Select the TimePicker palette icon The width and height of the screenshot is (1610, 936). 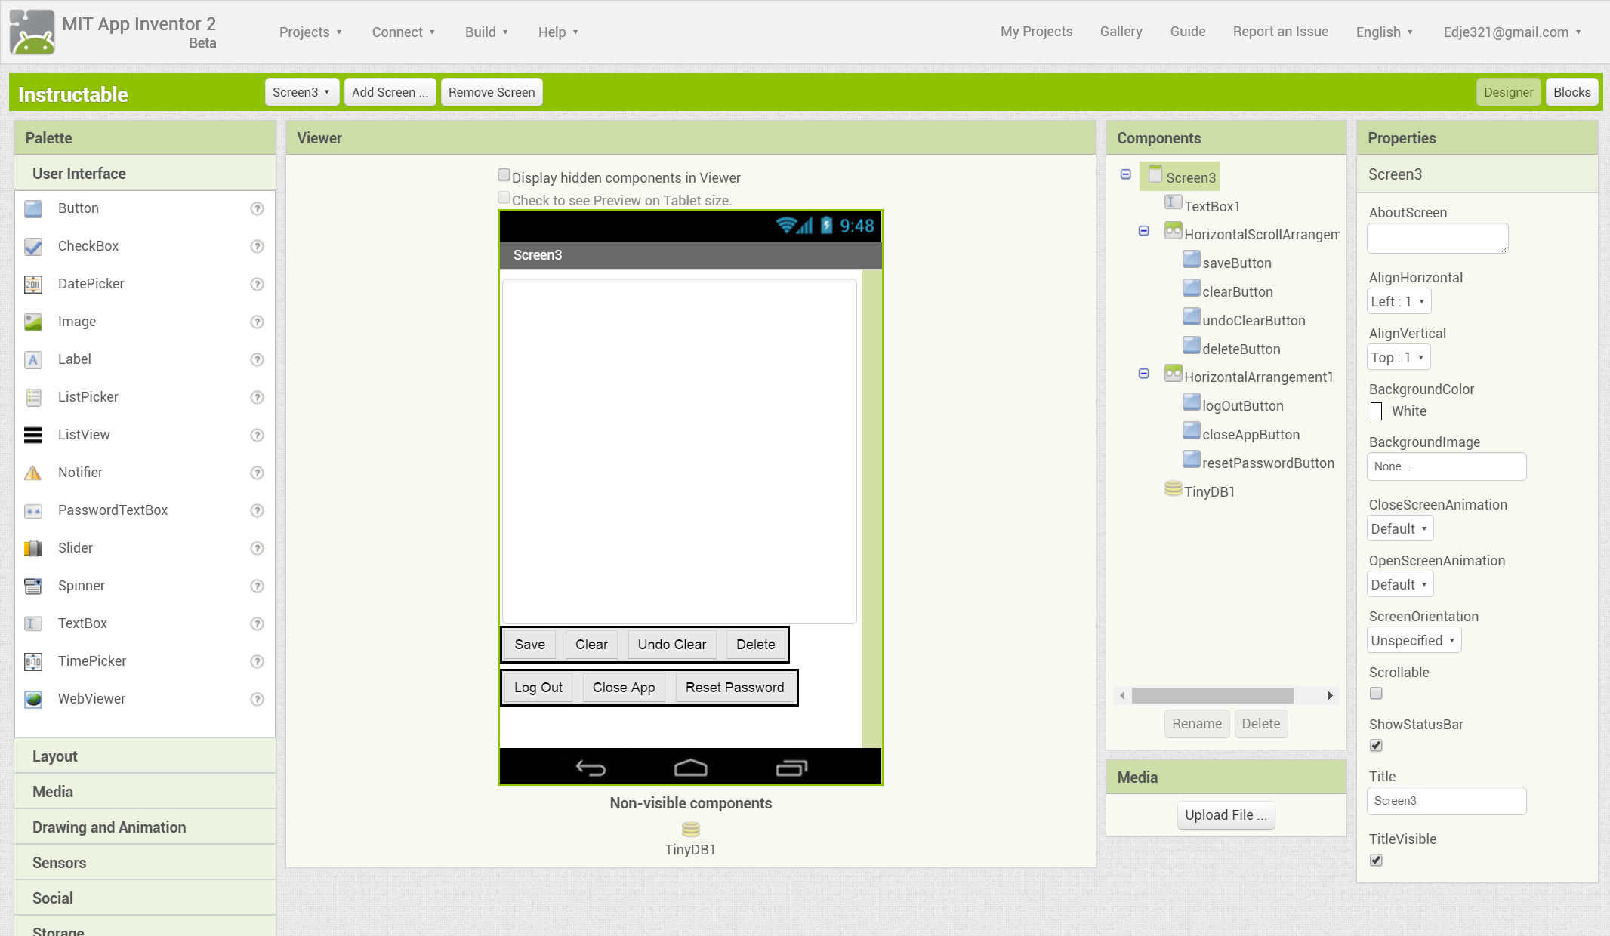[33, 661]
